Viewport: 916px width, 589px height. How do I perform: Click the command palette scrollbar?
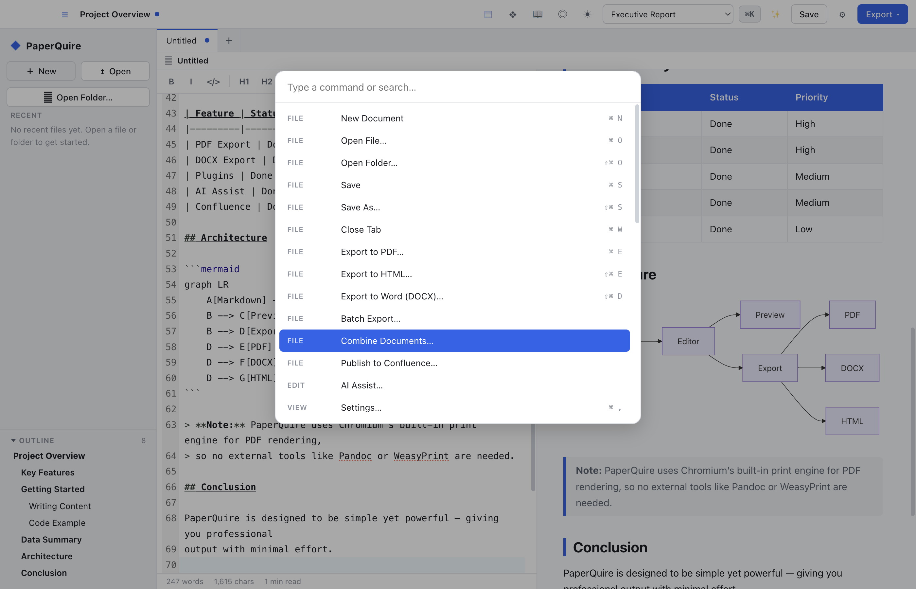[x=637, y=164]
